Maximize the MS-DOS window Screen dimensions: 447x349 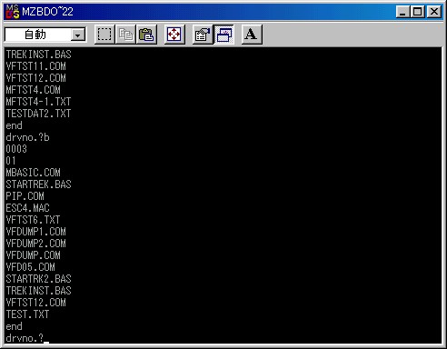(417, 12)
